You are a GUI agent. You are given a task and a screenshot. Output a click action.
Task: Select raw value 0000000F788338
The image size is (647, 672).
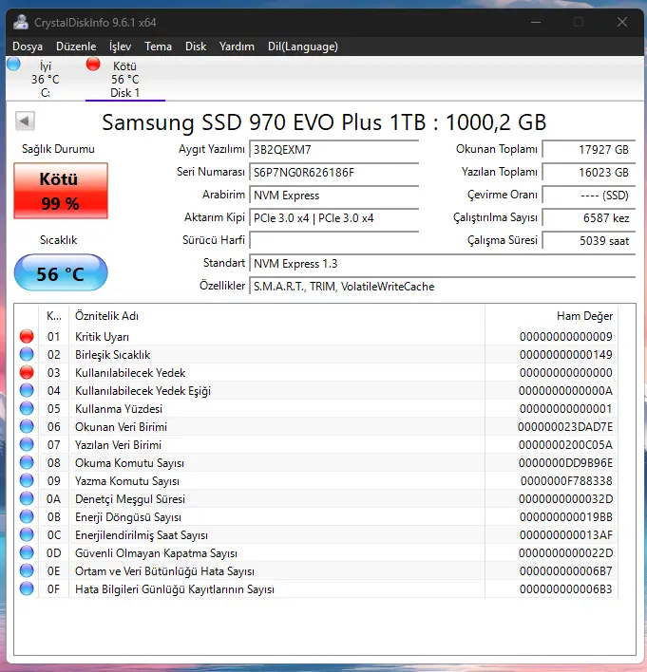[x=566, y=480]
